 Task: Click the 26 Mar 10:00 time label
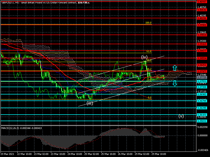tap(125, 154)
